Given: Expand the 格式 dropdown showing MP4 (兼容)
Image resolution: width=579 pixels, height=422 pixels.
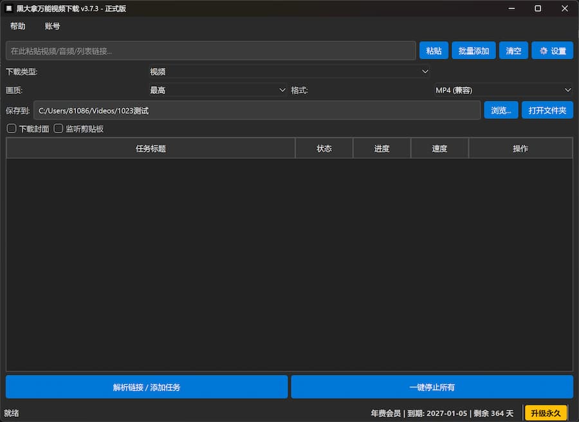Looking at the screenshot, I should click(503, 90).
